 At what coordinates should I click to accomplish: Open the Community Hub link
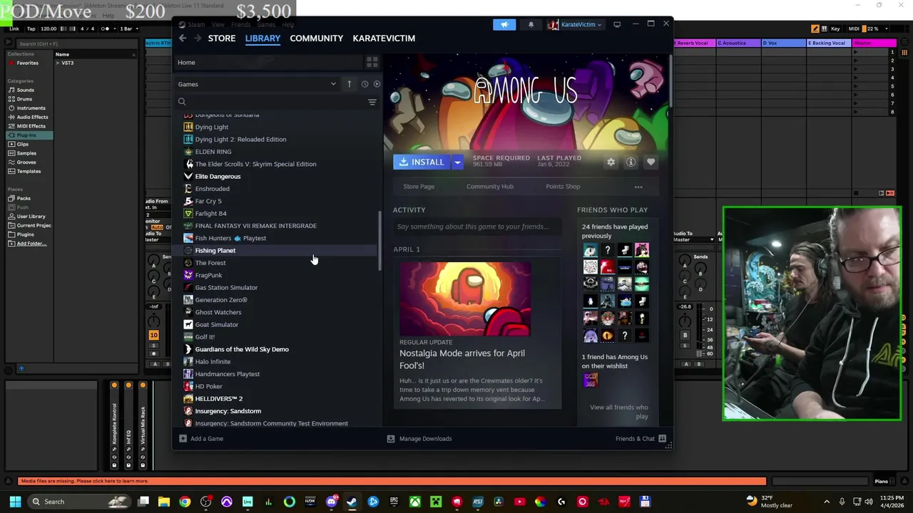click(x=490, y=187)
